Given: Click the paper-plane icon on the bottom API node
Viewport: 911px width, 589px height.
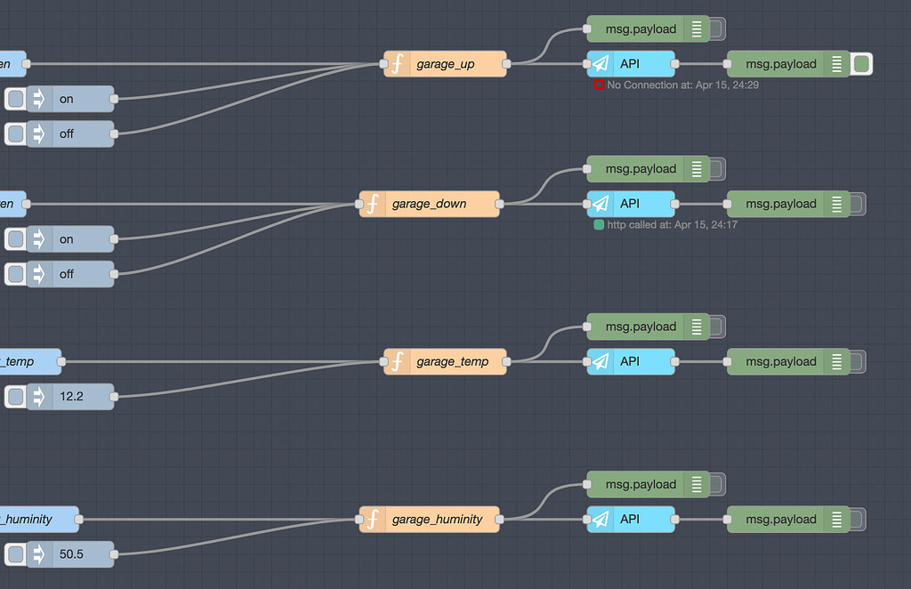Looking at the screenshot, I should click(x=600, y=520).
